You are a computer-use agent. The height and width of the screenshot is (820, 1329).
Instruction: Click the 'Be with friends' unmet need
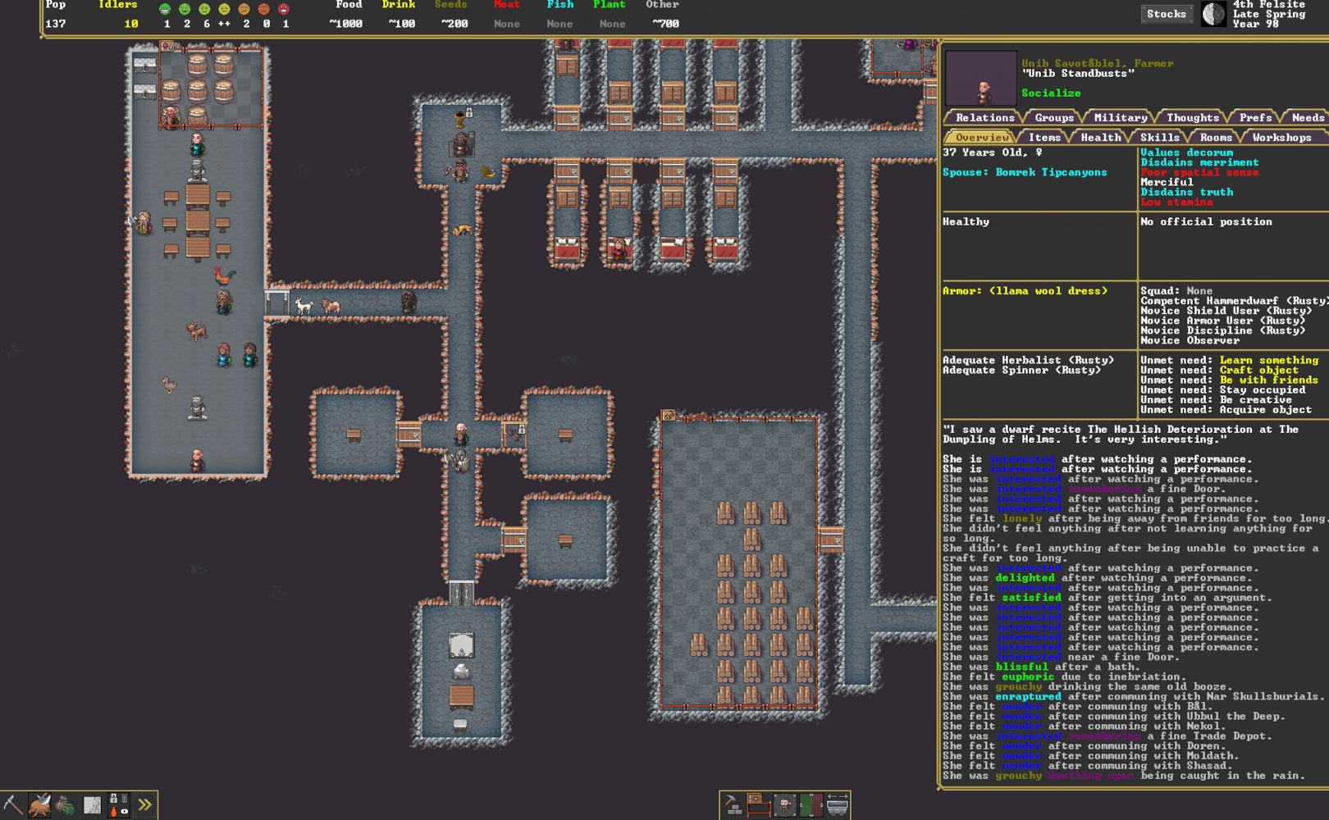click(x=1269, y=380)
